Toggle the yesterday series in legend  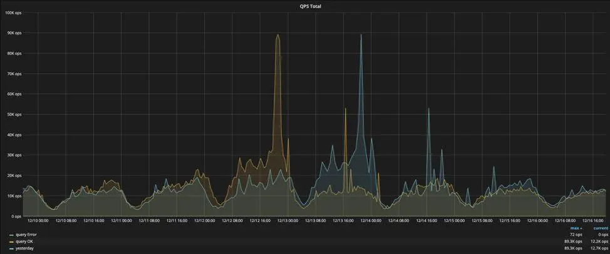coord(24,248)
